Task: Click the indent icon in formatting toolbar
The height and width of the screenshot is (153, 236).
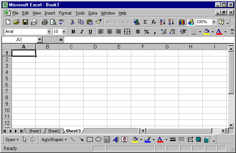Action: (x=183, y=32)
